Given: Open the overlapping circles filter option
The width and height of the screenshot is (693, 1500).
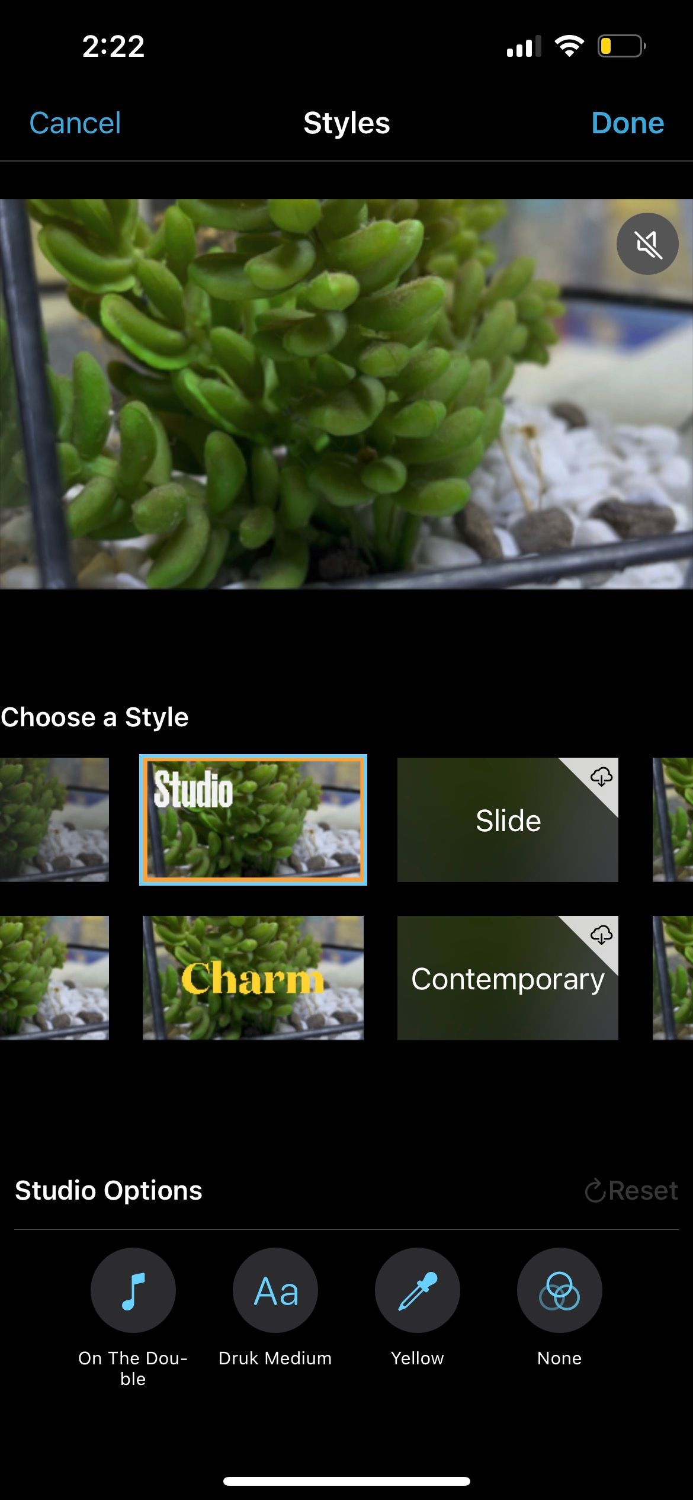Looking at the screenshot, I should (560, 1290).
